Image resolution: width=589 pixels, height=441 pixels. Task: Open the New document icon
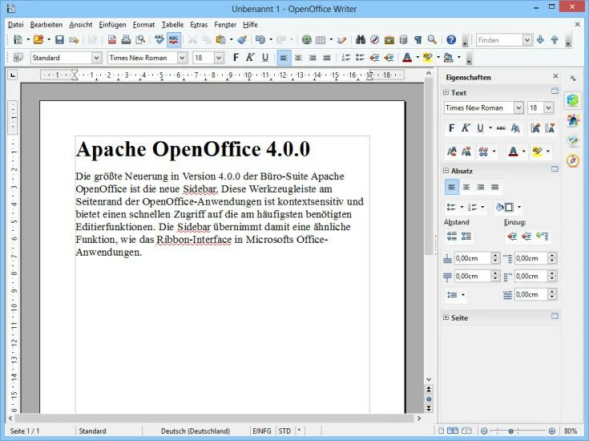[18, 39]
